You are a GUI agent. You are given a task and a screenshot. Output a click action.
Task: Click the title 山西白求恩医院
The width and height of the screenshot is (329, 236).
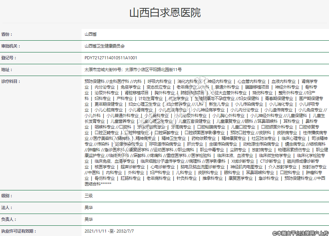[164, 13]
